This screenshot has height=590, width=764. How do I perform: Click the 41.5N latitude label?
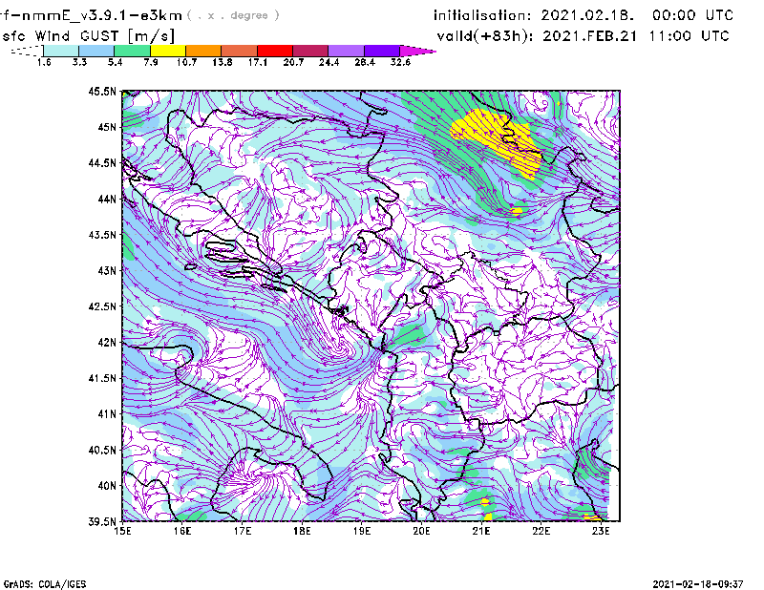[x=103, y=378]
